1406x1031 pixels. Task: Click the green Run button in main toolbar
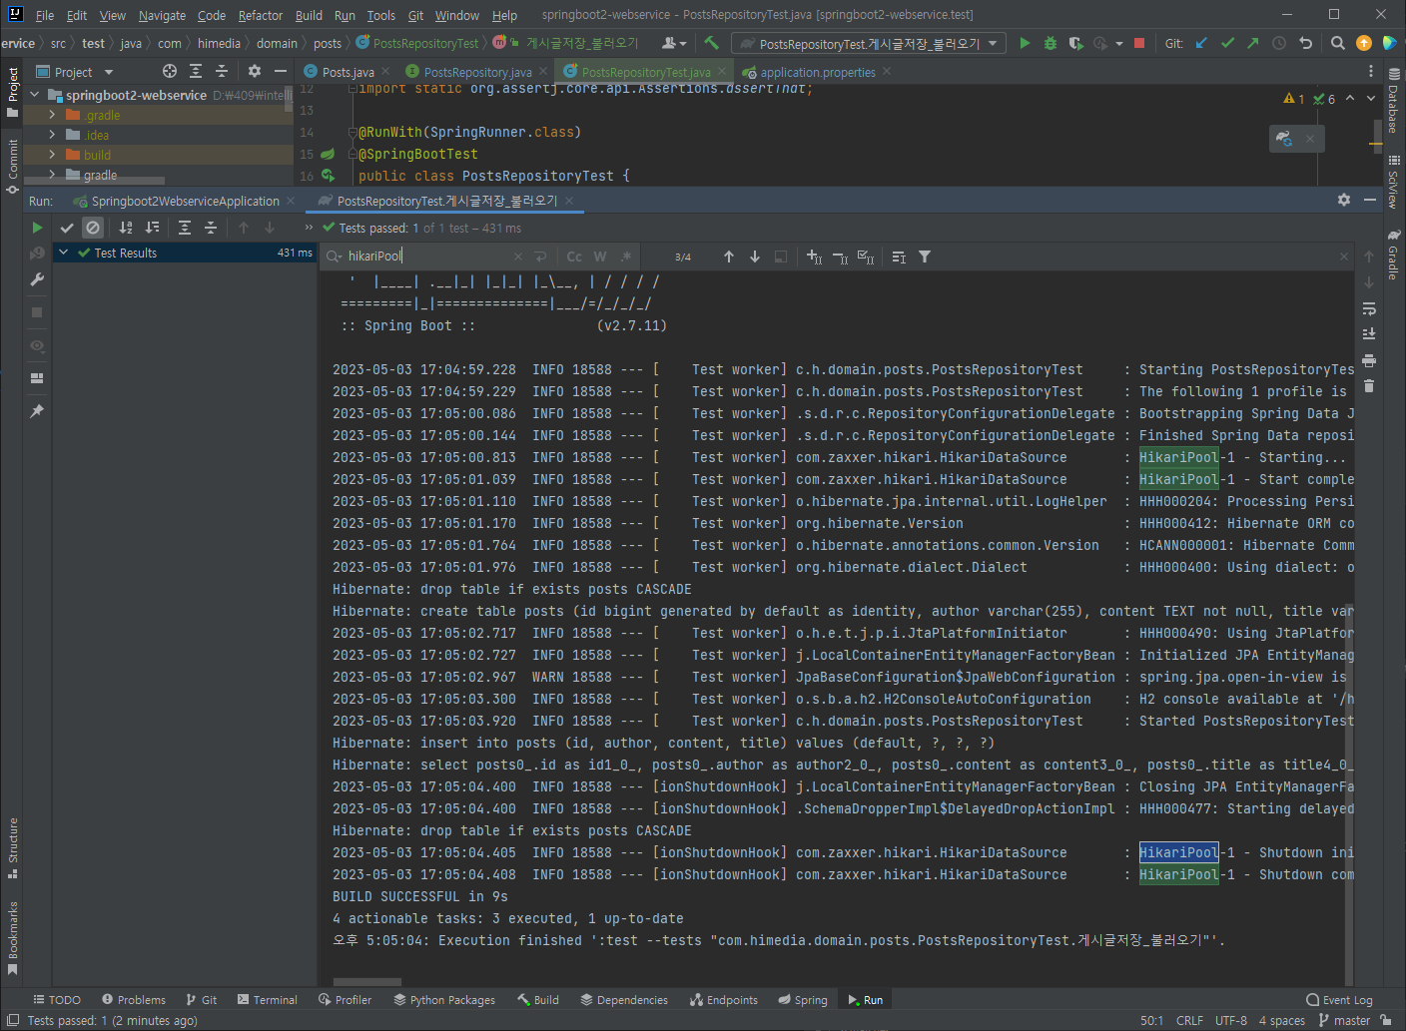coord(1025,43)
